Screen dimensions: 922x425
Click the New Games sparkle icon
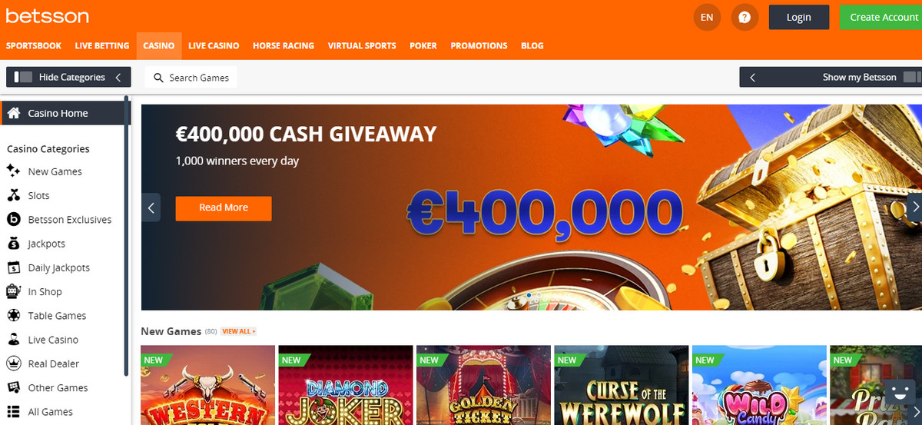coord(13,171)
